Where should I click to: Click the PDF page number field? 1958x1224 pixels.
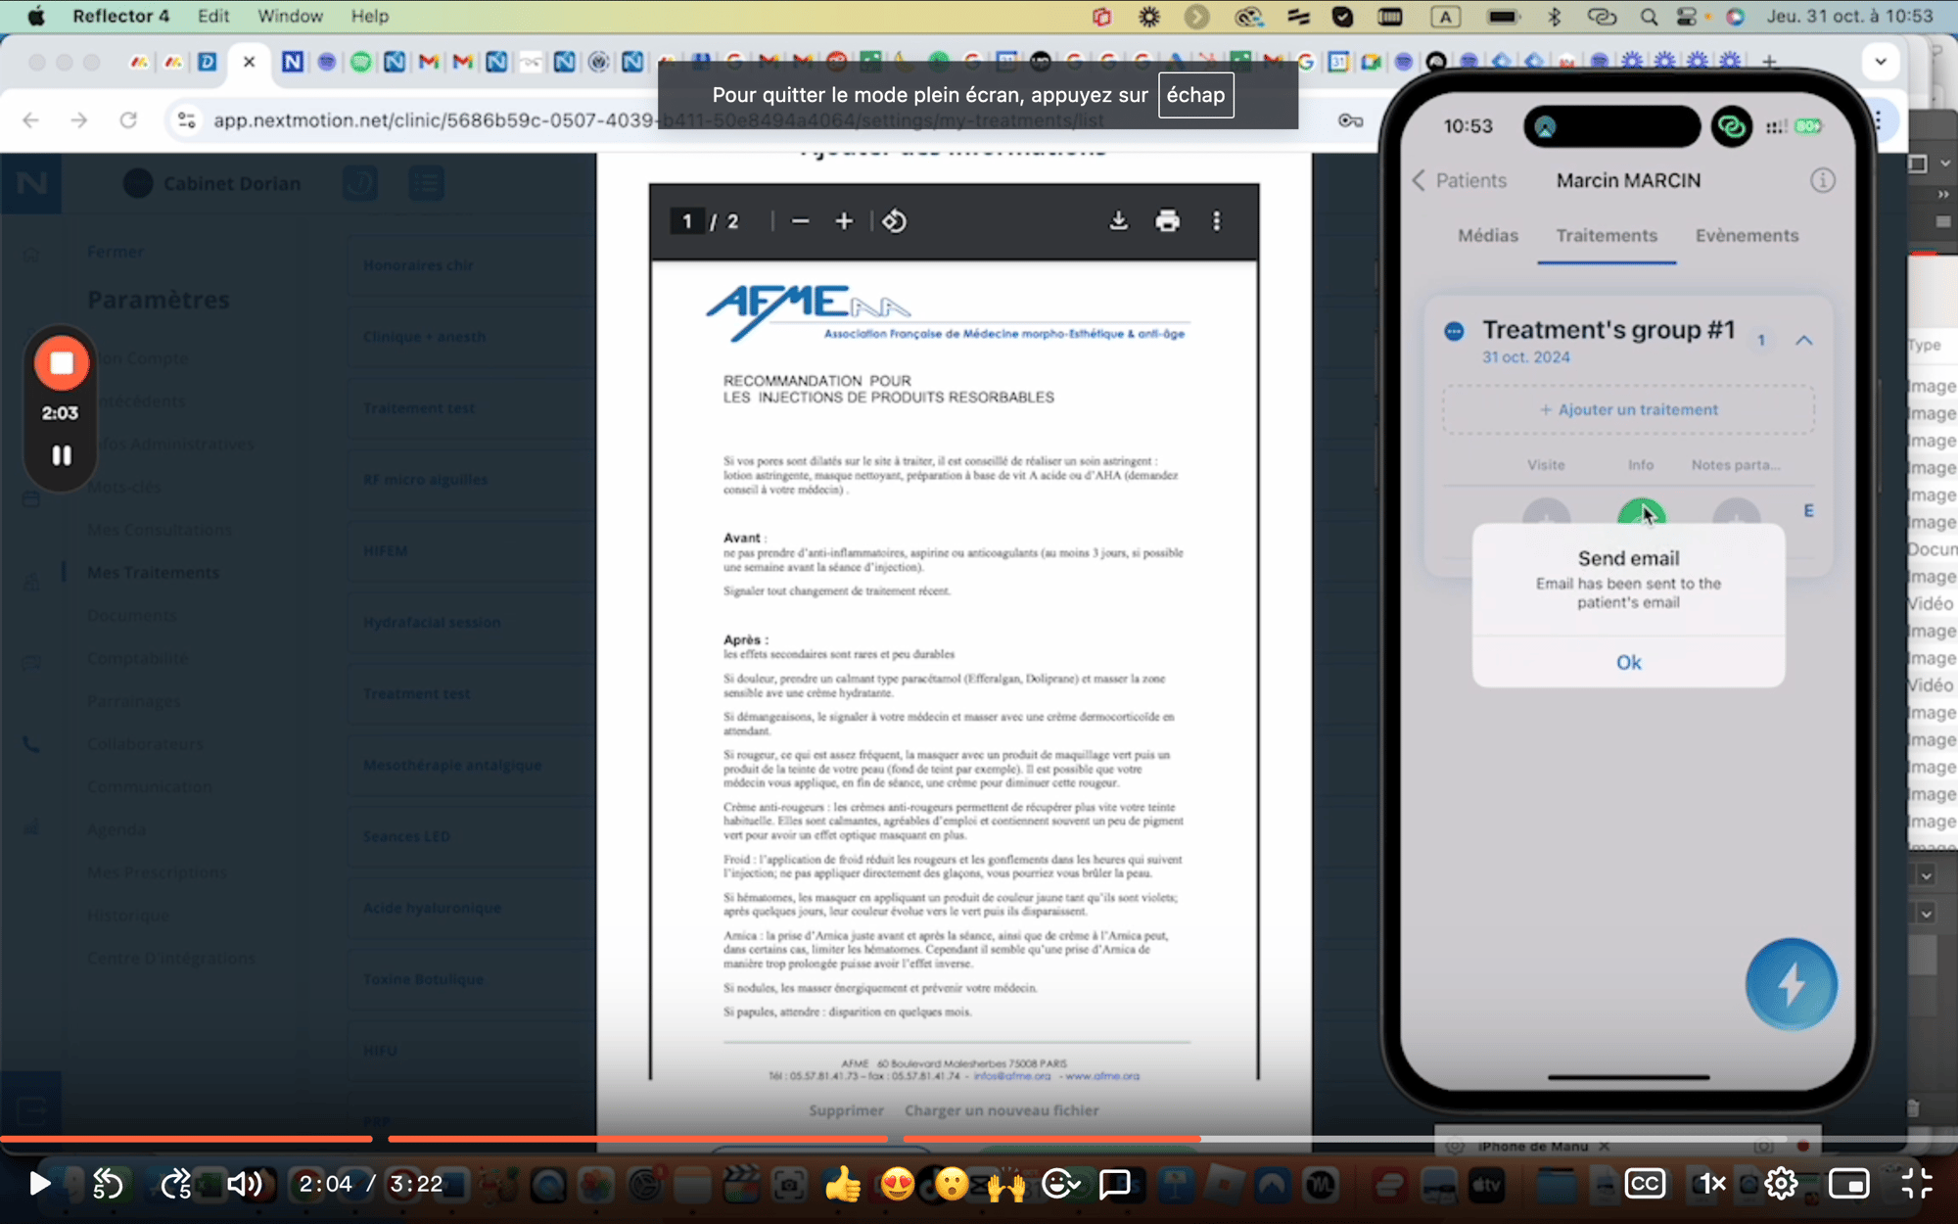(687, 221)
